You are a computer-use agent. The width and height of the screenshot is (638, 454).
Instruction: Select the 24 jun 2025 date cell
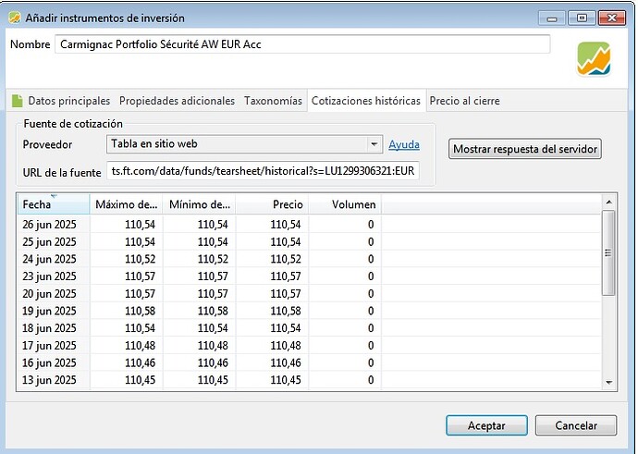click(49, 259)
